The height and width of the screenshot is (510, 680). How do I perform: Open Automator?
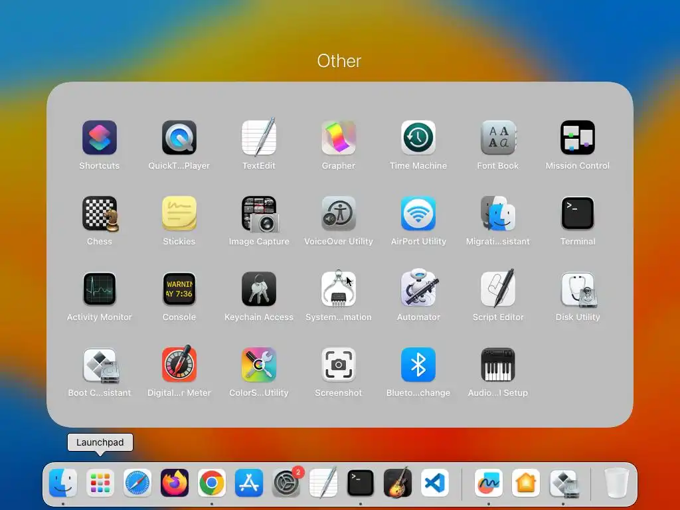click(x=418, y=288)
